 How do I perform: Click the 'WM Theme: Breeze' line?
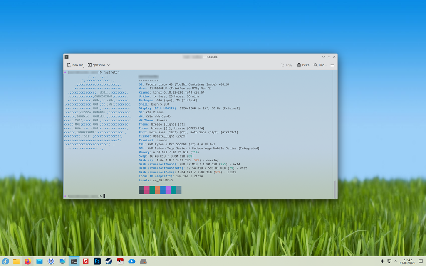point(153,120)
